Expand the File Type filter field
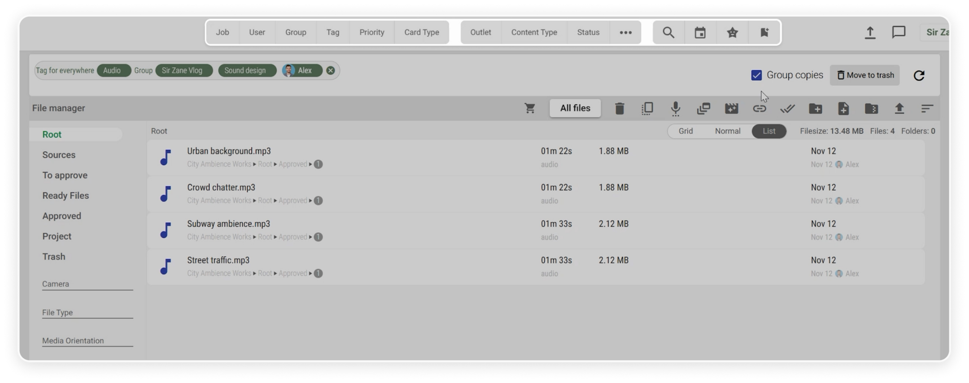Screen dimensions: 969x383 [x=87, y=313]
